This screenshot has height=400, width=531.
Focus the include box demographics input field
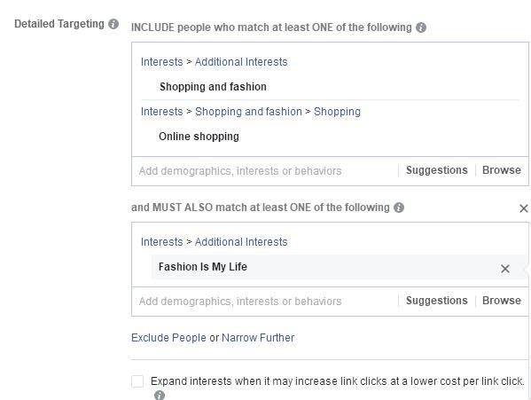tap(265, 171)
